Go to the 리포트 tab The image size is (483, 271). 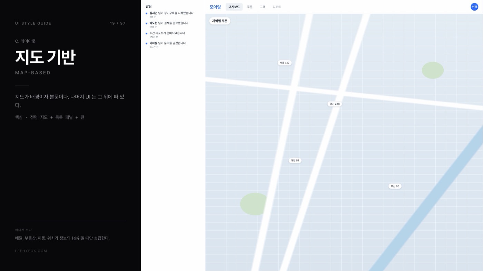pos(277,7)
